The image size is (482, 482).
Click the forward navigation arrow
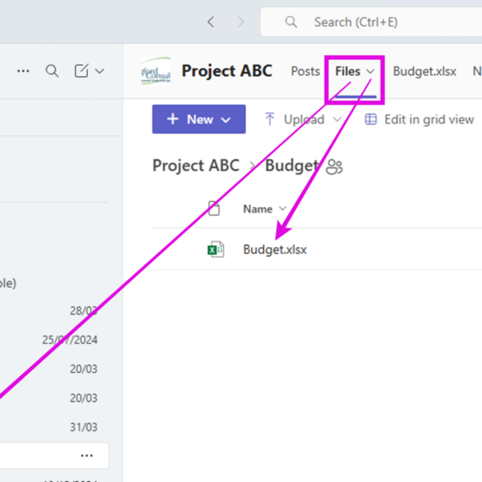click(x=241, y=22)
